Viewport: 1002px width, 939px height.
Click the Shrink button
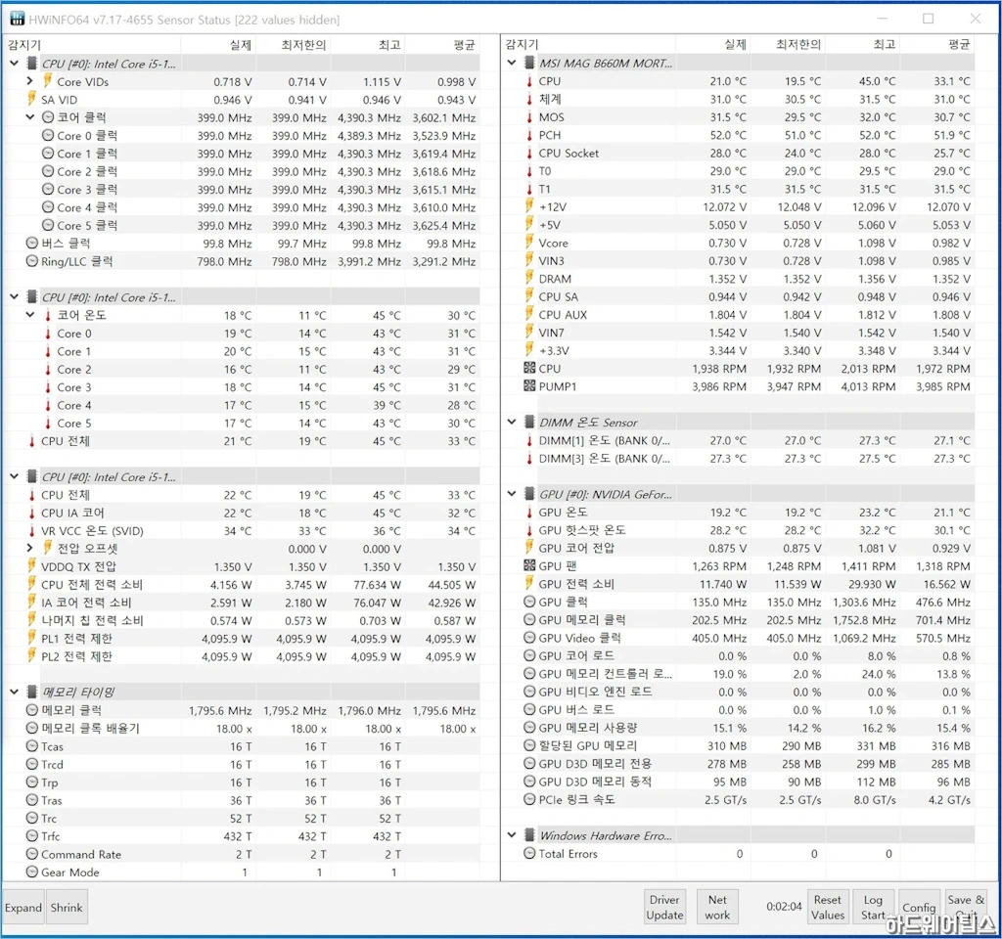point(67,907)
